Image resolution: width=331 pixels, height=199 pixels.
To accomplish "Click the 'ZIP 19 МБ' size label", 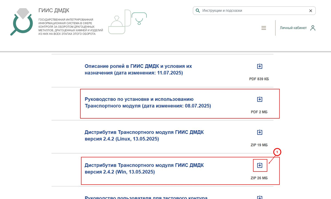I will (259, 145).
